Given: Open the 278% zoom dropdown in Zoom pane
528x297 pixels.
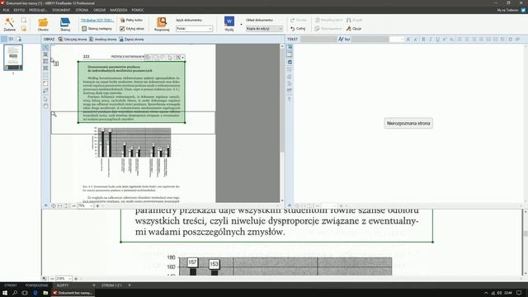Looking at the screenshot, I should click(64, 279).
